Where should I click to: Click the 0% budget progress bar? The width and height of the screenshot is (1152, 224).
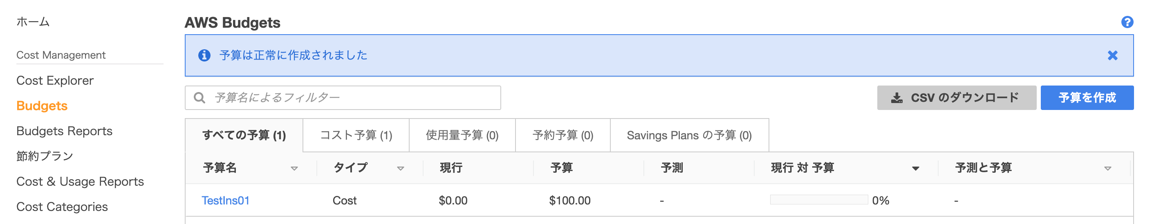coord(819,200)
